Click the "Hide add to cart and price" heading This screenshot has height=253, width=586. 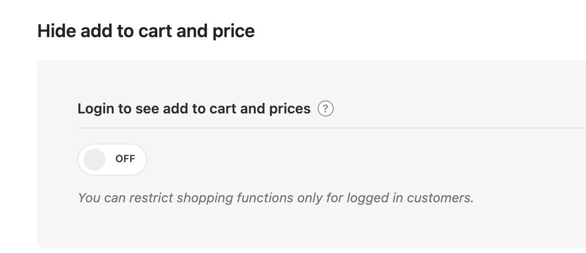pyautogui.click(x=146, y=31)
